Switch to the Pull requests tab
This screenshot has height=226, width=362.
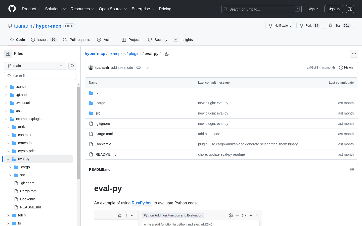tap(76, 40)
